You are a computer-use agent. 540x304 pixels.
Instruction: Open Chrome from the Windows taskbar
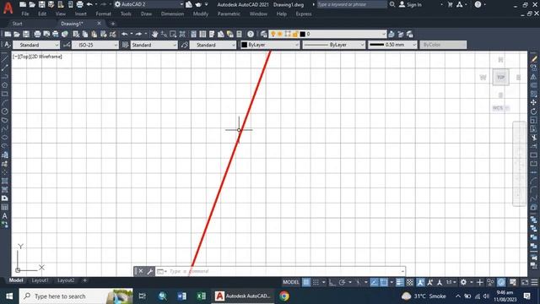[284, 296]
